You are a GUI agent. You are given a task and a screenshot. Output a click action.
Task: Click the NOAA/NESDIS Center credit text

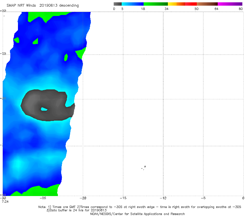coord(137,214)
